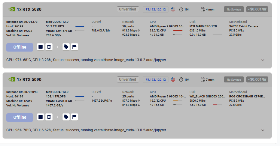Delete the RTX 5090 instance with trash icon
280x146 pixels.
click(x=49, y=117)
